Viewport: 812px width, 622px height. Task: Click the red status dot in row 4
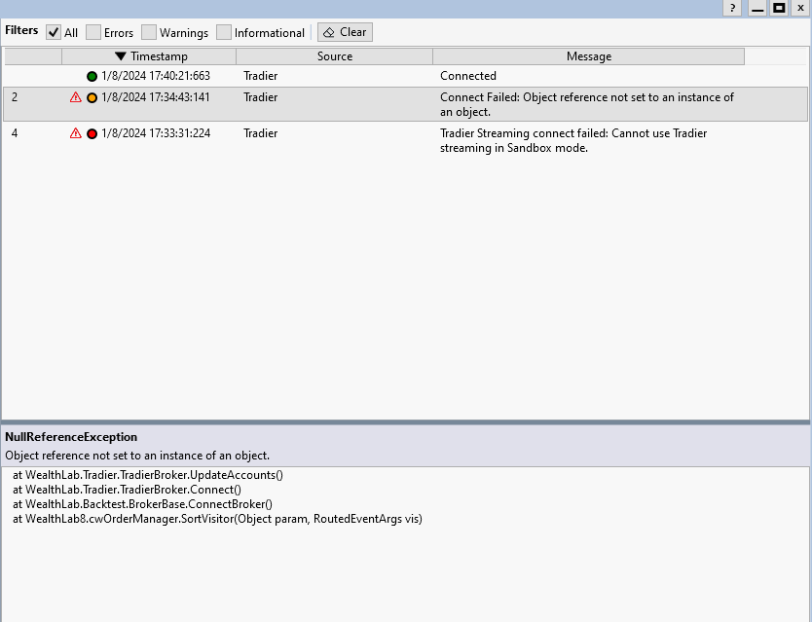[92, 133]
